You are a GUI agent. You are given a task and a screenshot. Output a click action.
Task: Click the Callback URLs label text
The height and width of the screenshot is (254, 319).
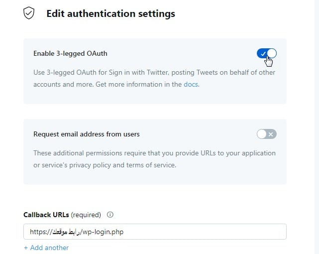click(46, 215)
